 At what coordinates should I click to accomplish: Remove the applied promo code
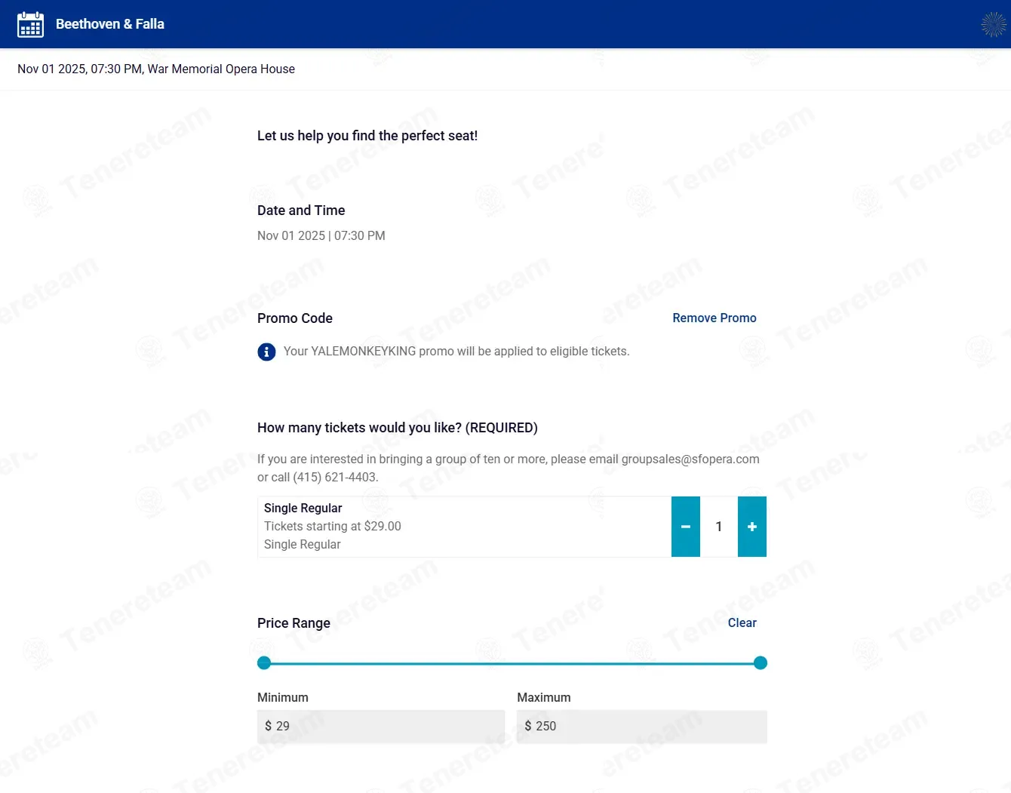pos(714,318)
